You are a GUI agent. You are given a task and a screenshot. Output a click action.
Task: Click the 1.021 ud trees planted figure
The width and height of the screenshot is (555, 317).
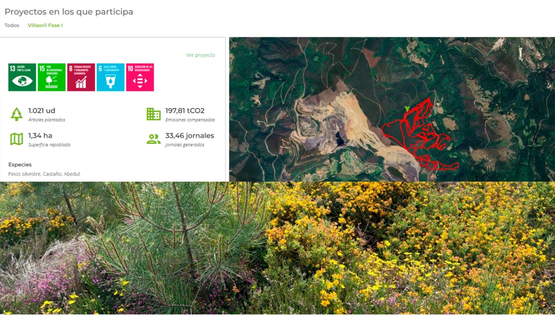42,111
